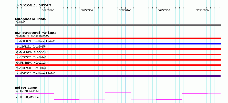Open the NIPBL|NM_015384 transcript label

pos(27,97)
